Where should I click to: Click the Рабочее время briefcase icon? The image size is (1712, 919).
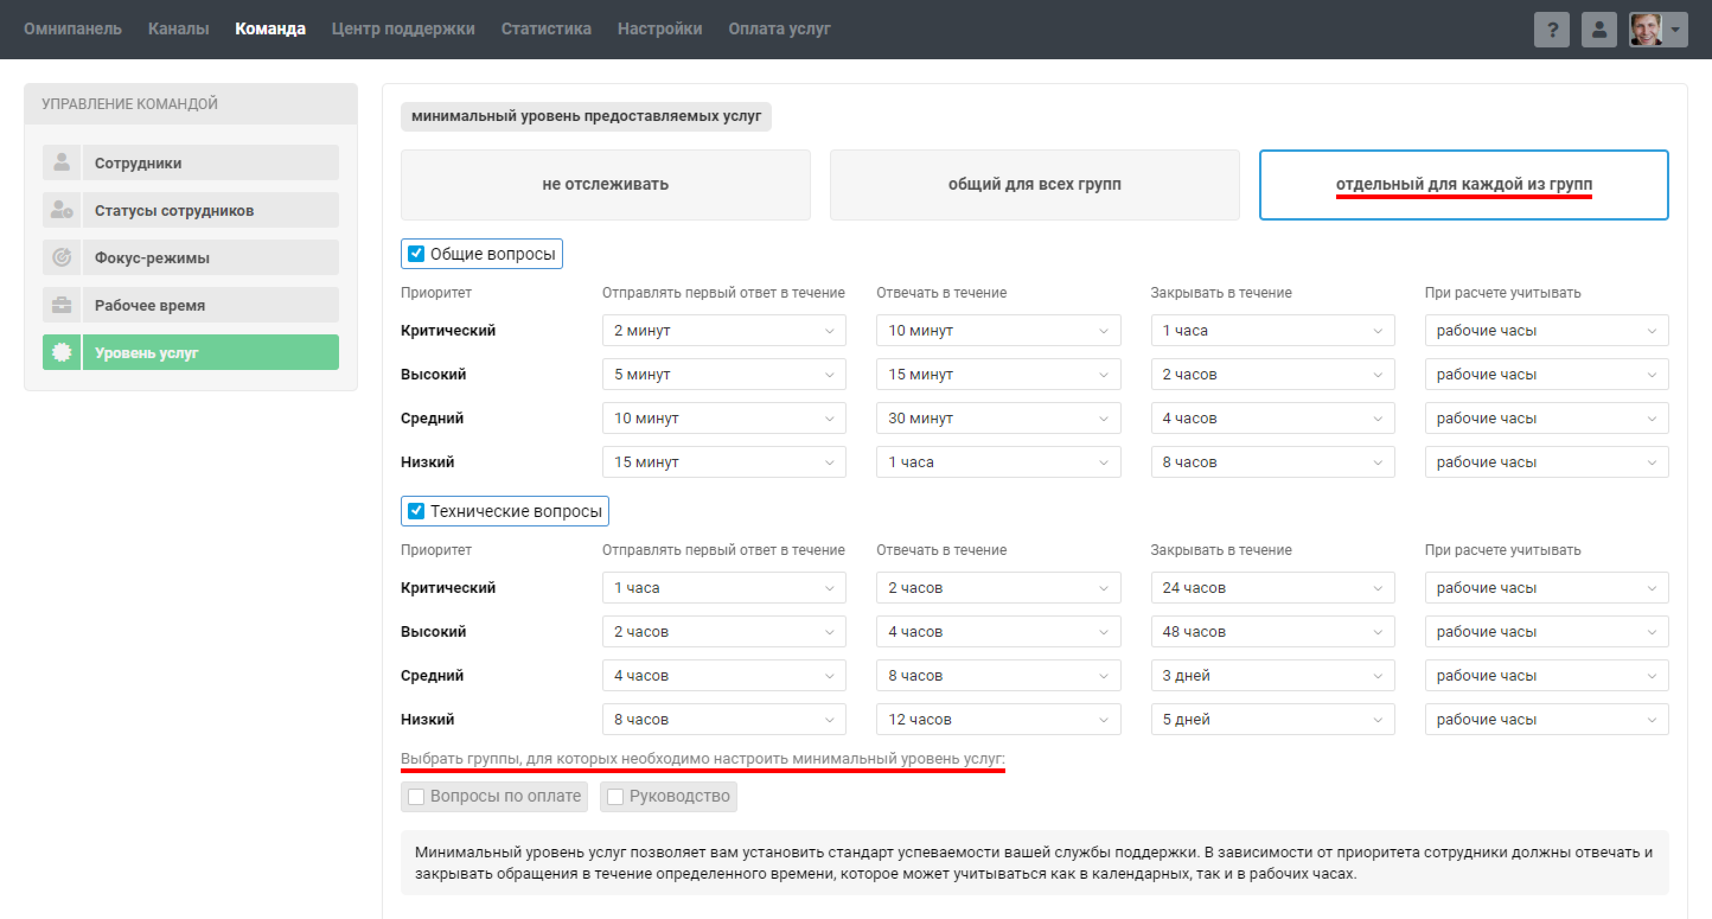[x=62, y=305]
